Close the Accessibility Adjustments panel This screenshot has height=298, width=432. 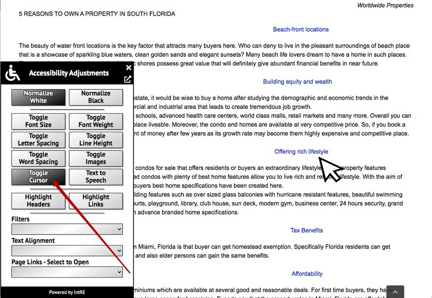coord(128,67)
